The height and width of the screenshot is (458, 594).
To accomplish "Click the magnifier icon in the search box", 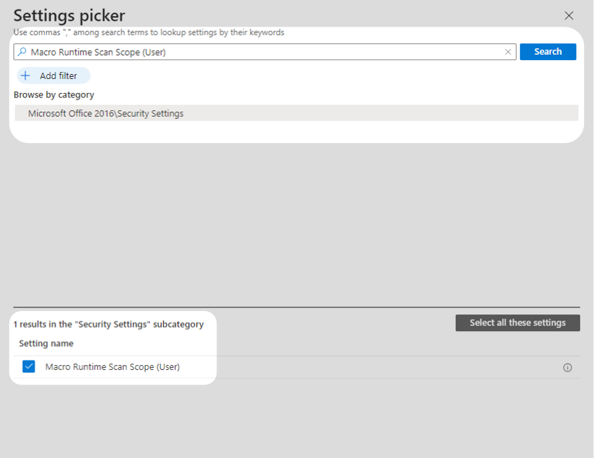I will [22, 51].
